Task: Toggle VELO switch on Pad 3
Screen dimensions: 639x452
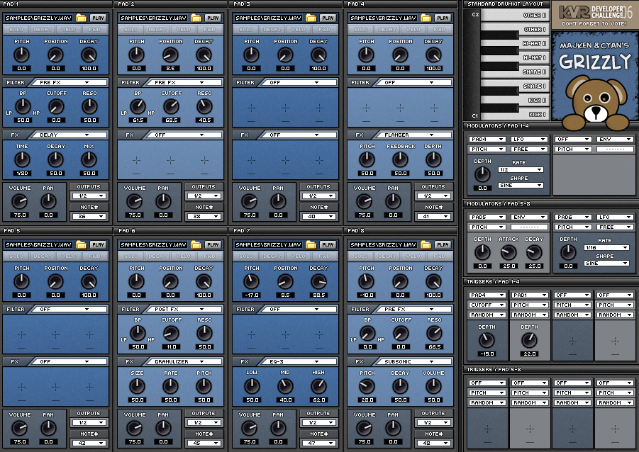Action: pyautogui.click(x=299, y=29)
